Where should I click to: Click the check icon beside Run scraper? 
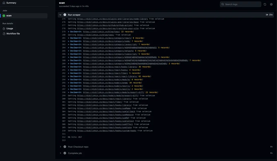(65, 15)
